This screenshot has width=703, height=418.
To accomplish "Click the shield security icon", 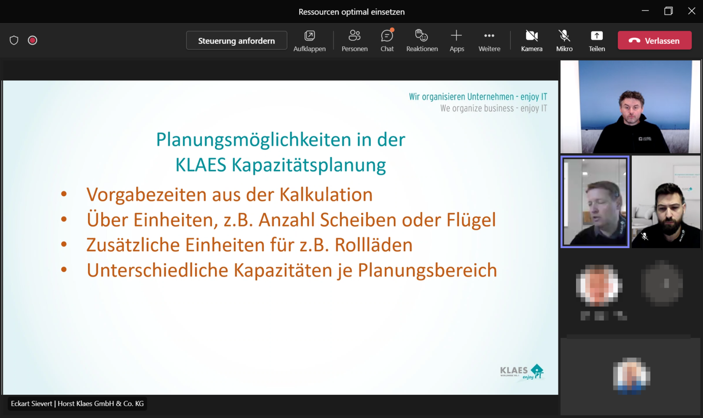I will tap(14, 40).
